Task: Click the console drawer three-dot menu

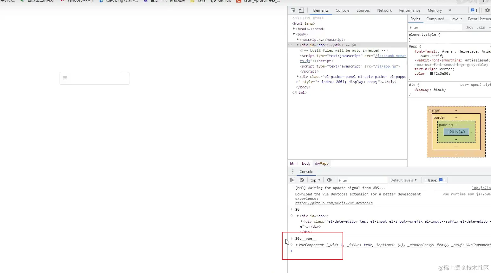Action: [293, 171]
